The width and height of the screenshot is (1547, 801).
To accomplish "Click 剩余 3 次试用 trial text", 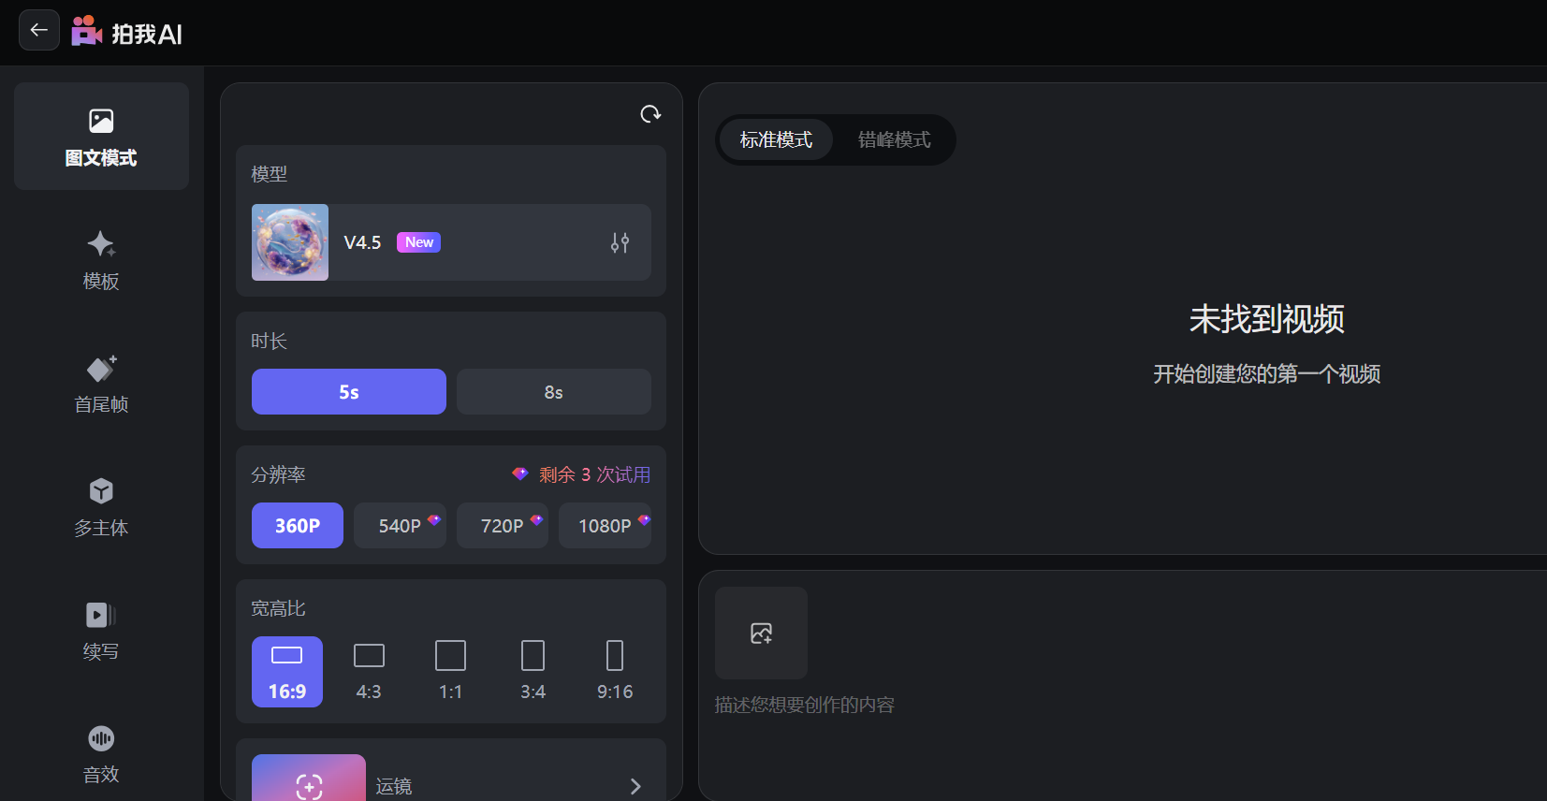I will [x=594, y=474].
